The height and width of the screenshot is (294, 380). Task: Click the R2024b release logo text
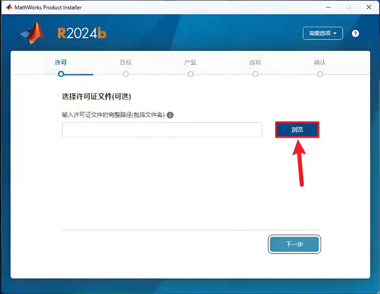pos(82,34)
